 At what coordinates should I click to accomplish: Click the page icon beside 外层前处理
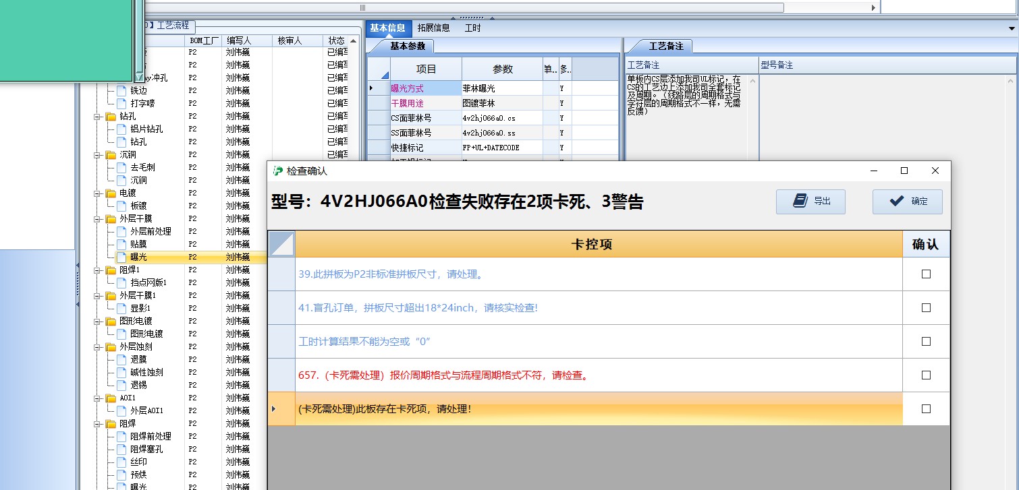point(121,231)
